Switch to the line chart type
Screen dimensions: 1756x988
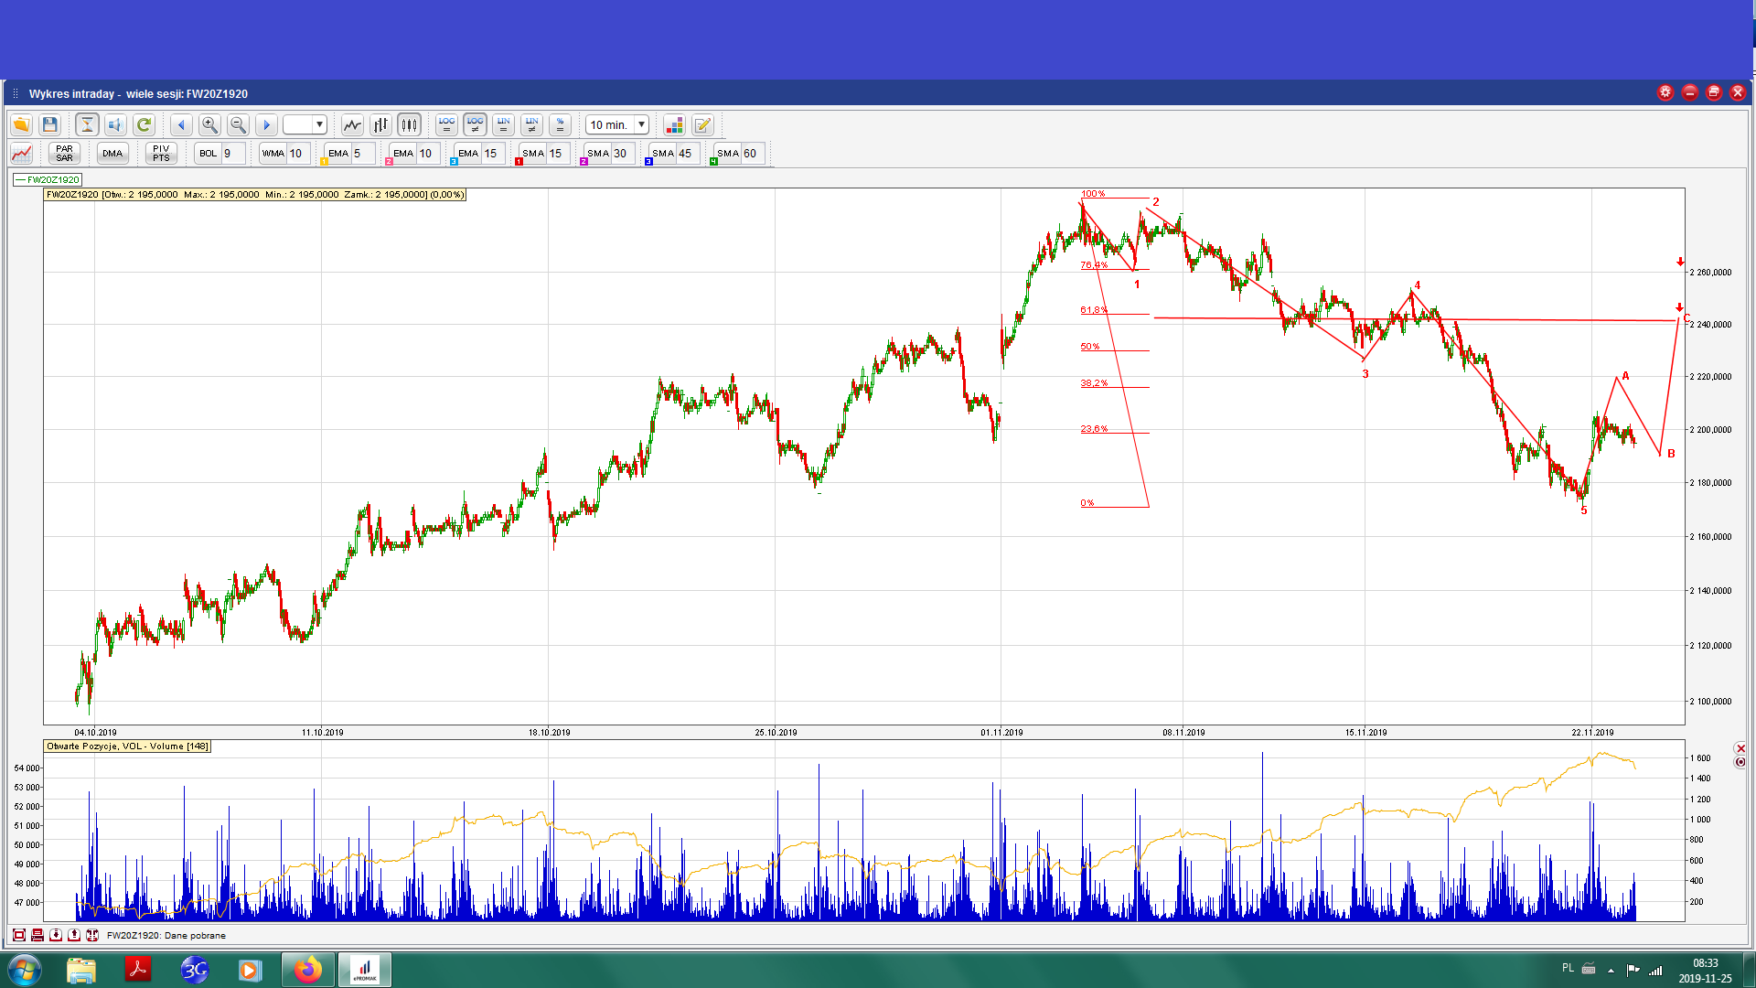point(352,124)
